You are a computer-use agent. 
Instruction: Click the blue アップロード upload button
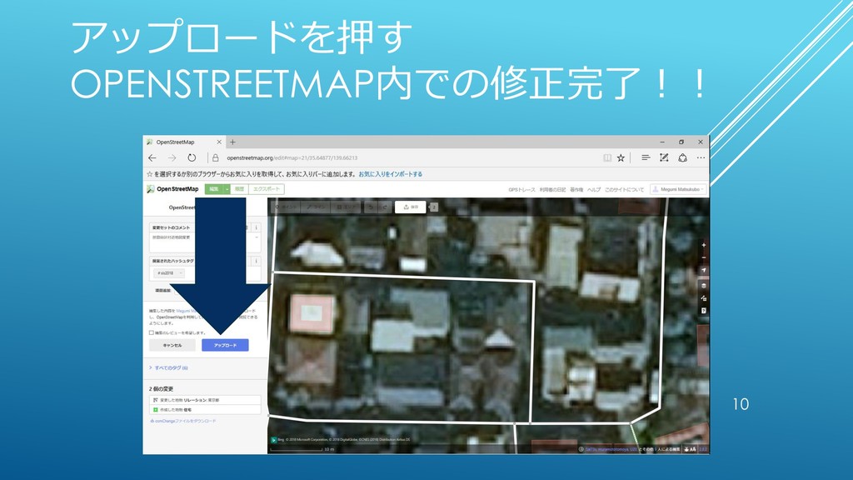[225, 345]
